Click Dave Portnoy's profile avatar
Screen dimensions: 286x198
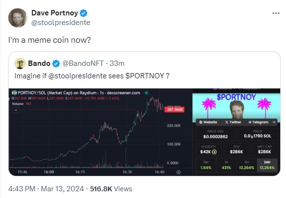18,18
